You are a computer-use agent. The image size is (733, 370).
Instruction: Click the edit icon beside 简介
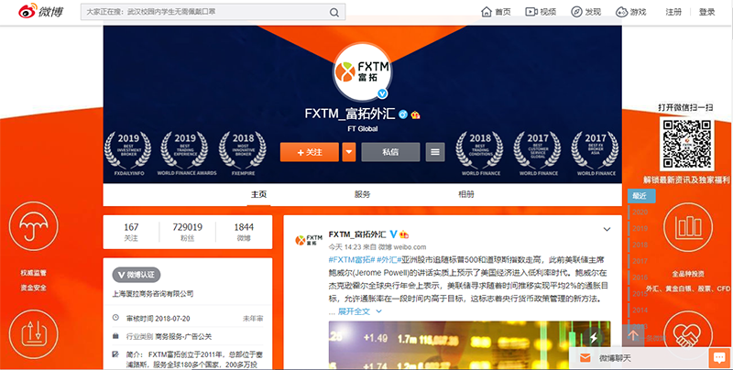pos(115,354)
